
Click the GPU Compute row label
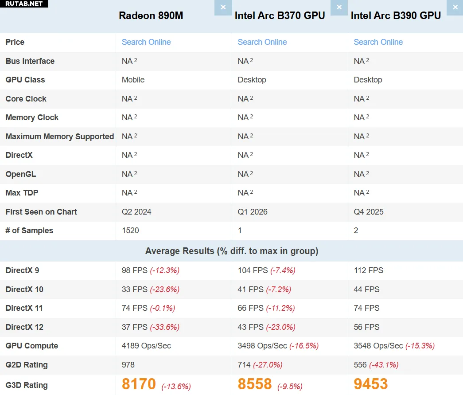tap(32, 346)
